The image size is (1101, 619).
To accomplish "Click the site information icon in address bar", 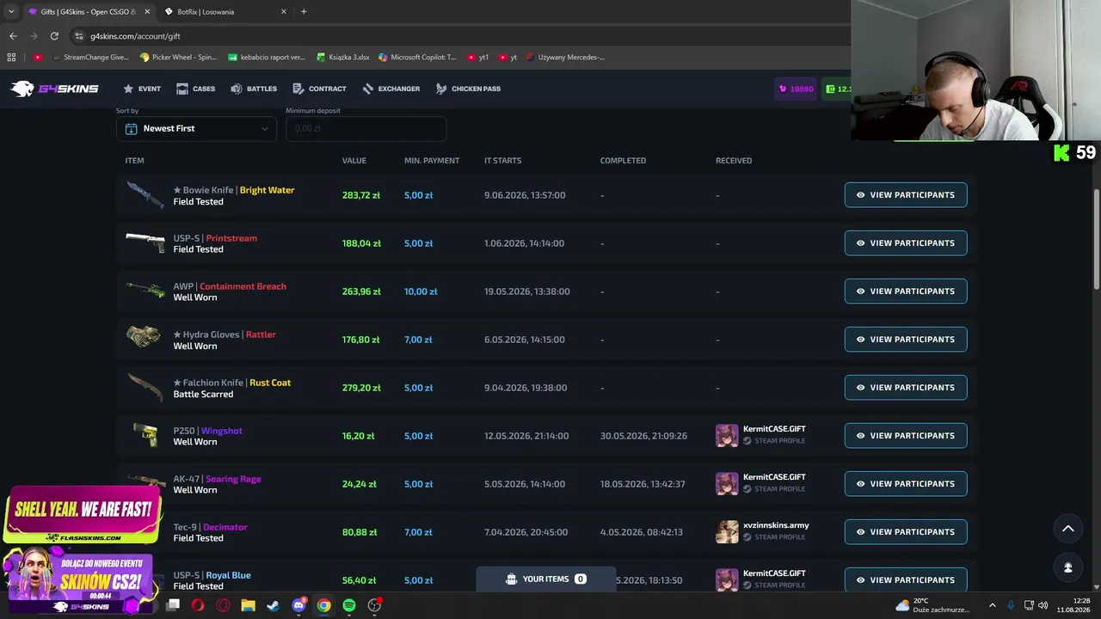I will coord(79,36).
